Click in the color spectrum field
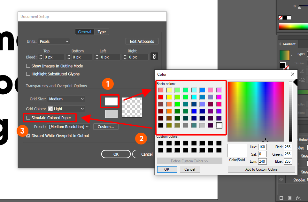This screenshot has width=308, height=202. tap(256, 112)
